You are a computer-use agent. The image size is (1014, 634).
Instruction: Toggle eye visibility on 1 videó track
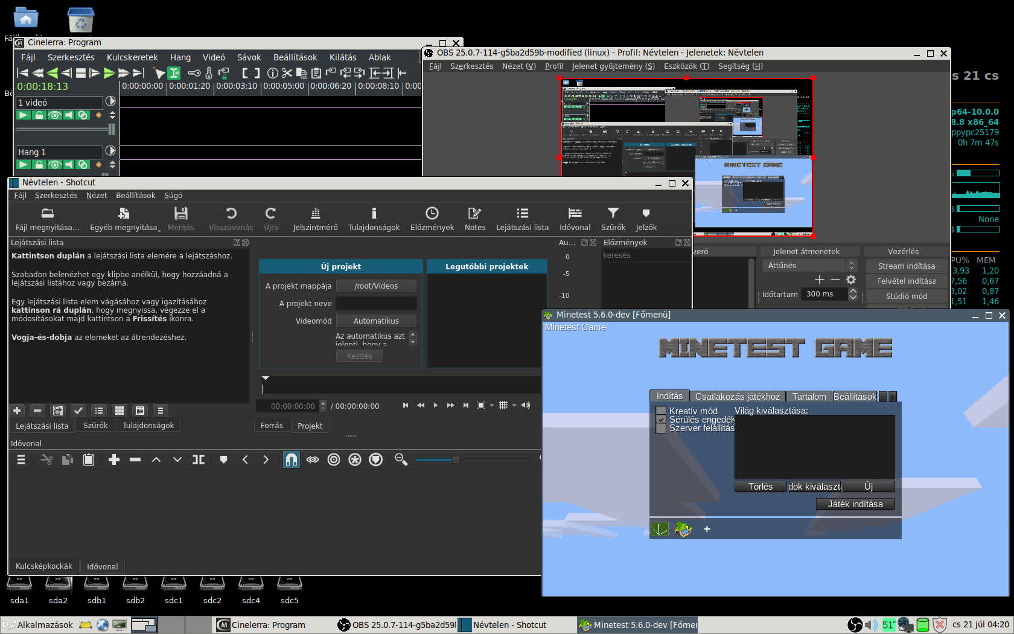(55, 115)
